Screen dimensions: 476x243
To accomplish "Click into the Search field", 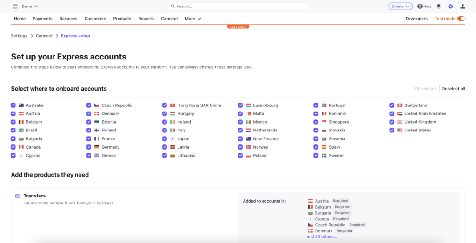I will click(238, 6).
